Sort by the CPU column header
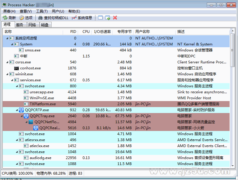238x180 pixels. coord(85,32)
